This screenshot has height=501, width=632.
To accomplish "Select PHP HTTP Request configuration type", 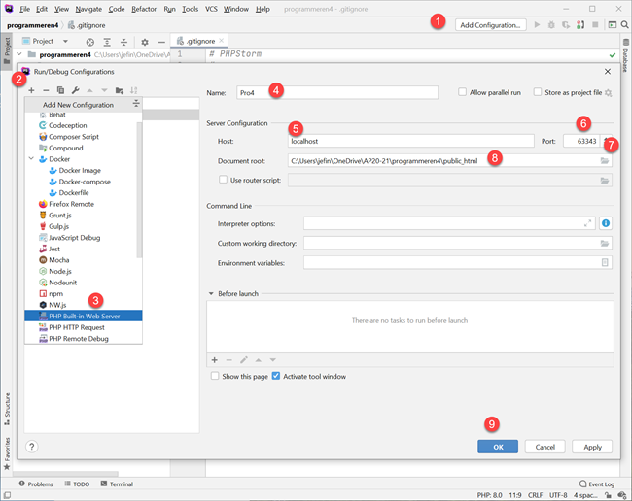I will (84, 327).
